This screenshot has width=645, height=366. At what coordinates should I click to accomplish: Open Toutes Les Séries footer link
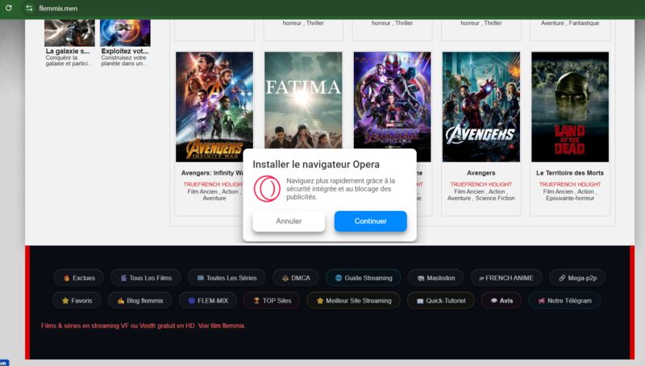tap(227, 278)
